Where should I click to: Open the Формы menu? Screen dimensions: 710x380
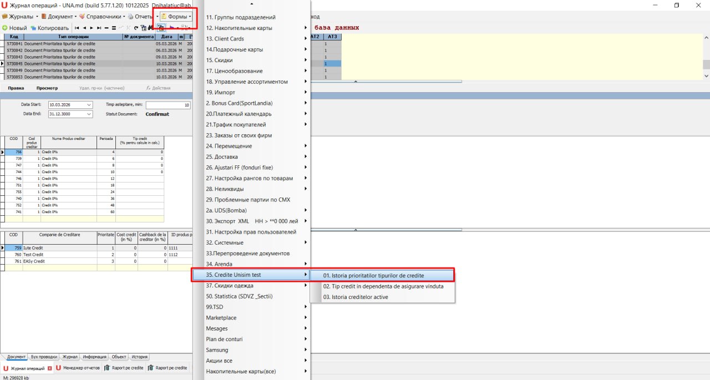176,17
